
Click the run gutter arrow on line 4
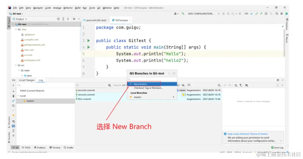[89, 47]
